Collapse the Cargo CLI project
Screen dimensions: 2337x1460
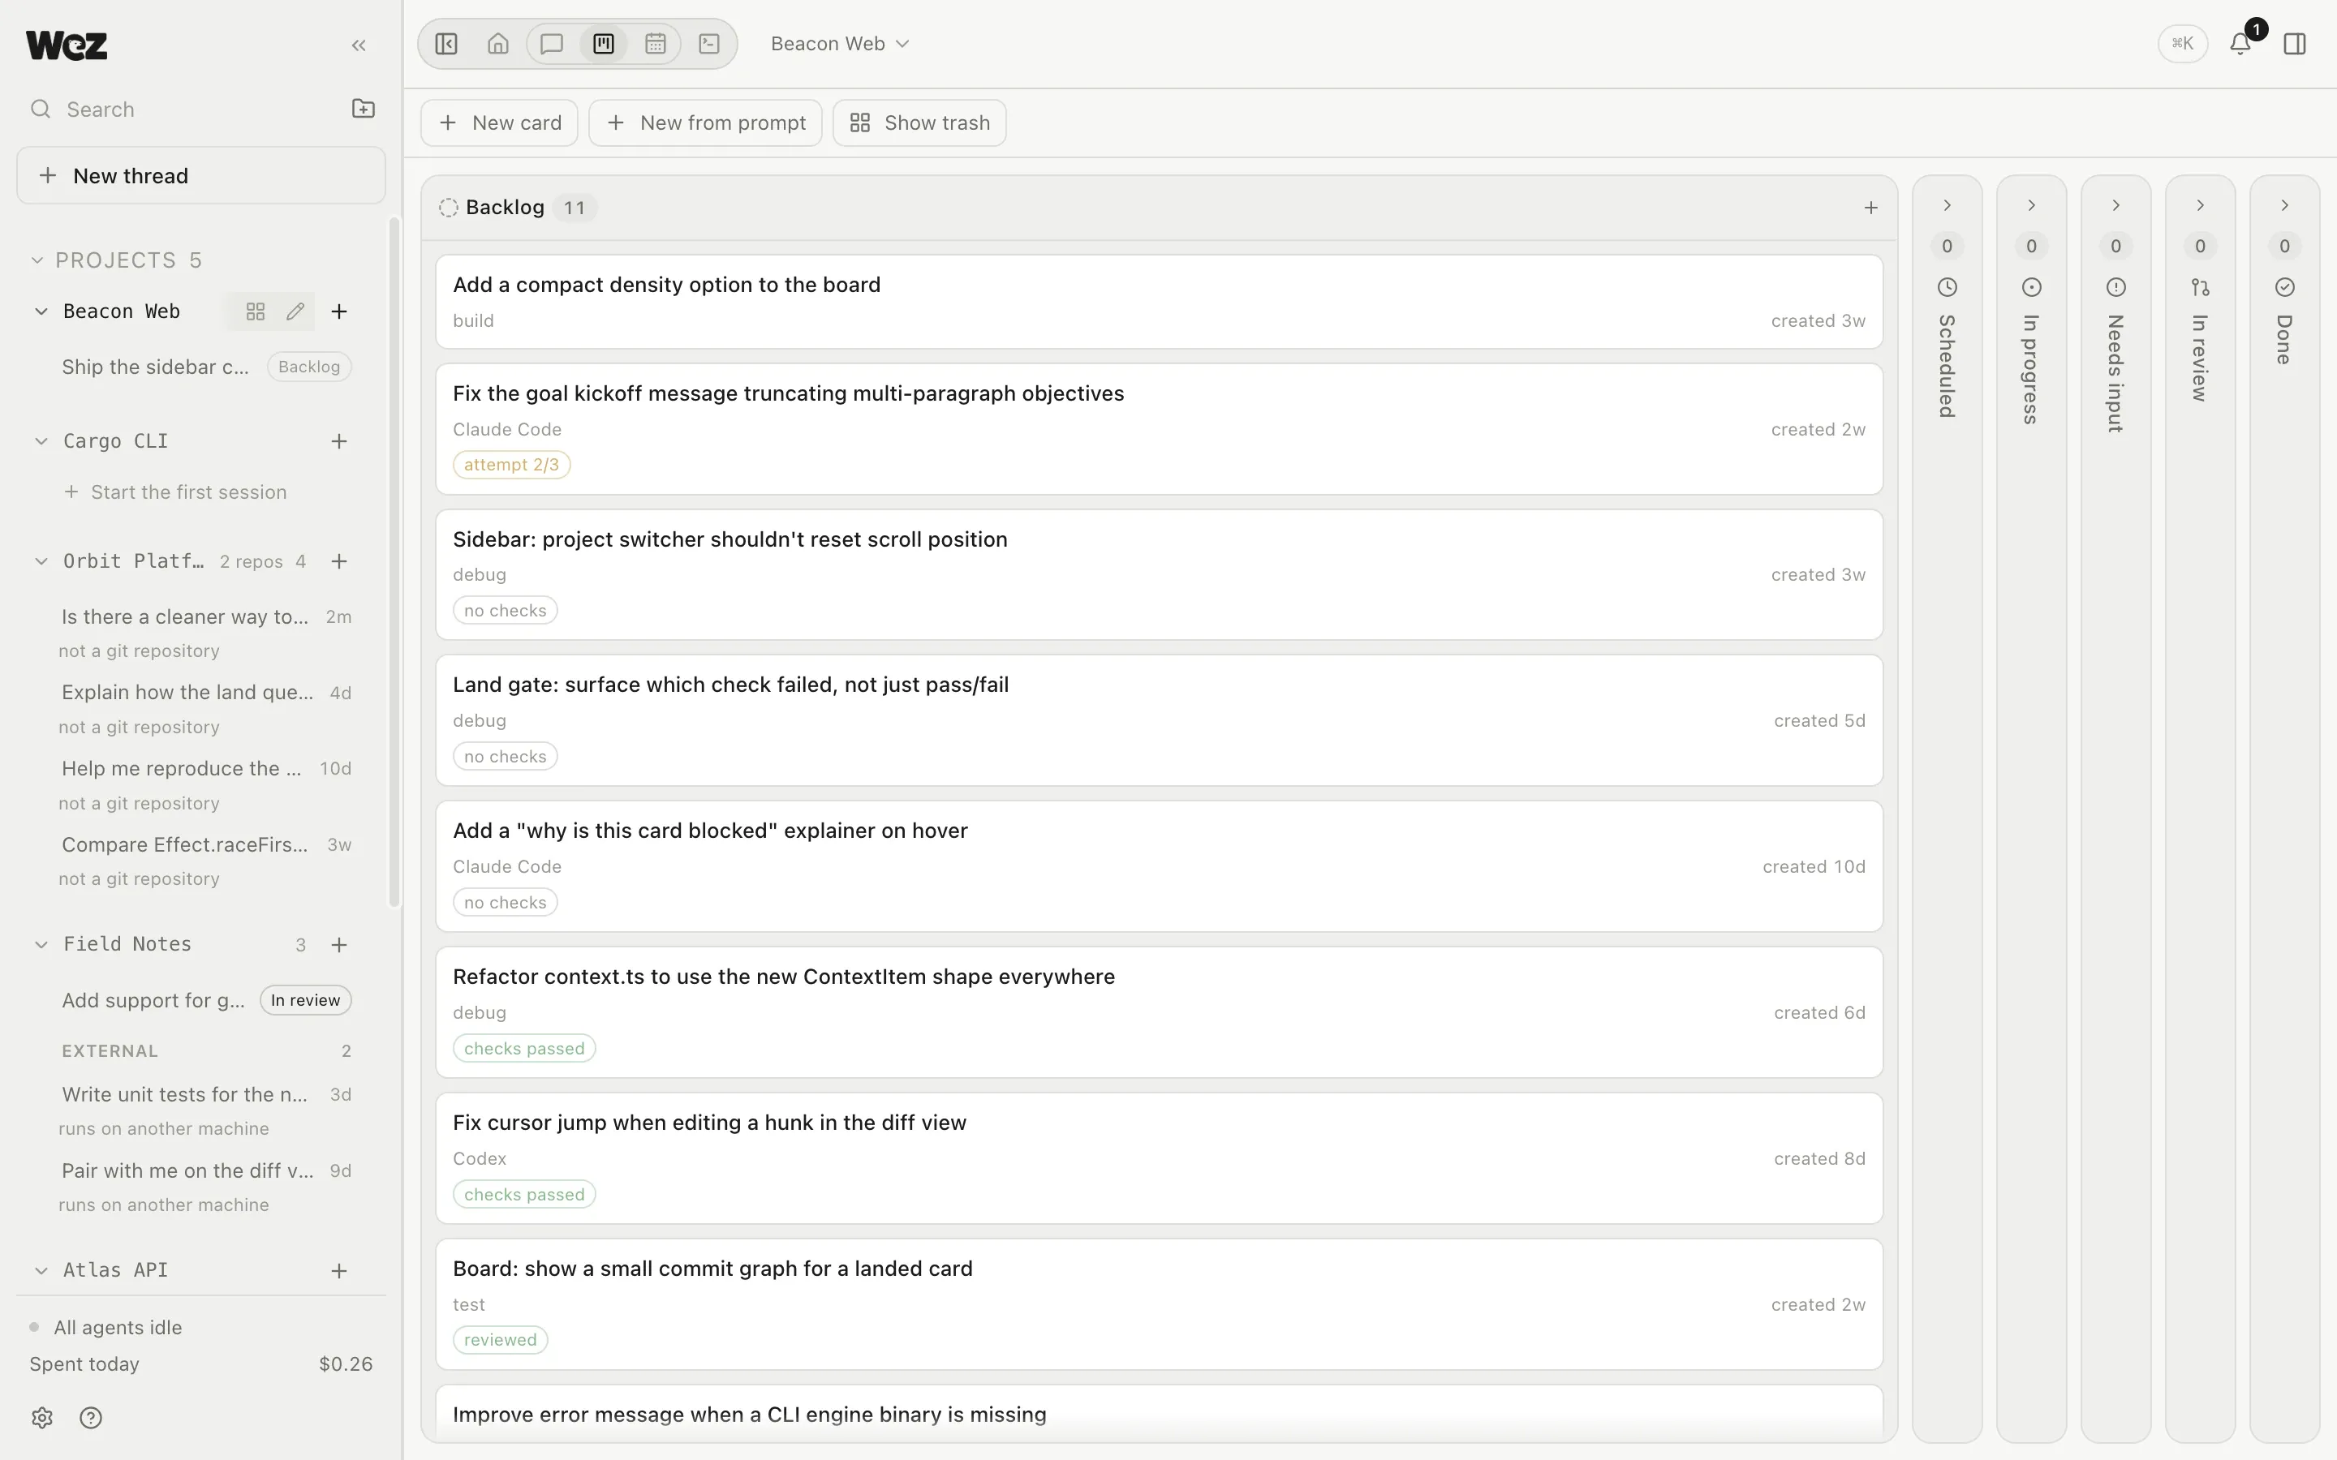point(41,441)
